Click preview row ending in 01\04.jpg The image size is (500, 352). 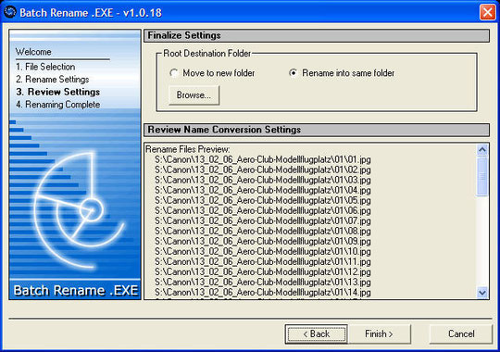(263, 190)
